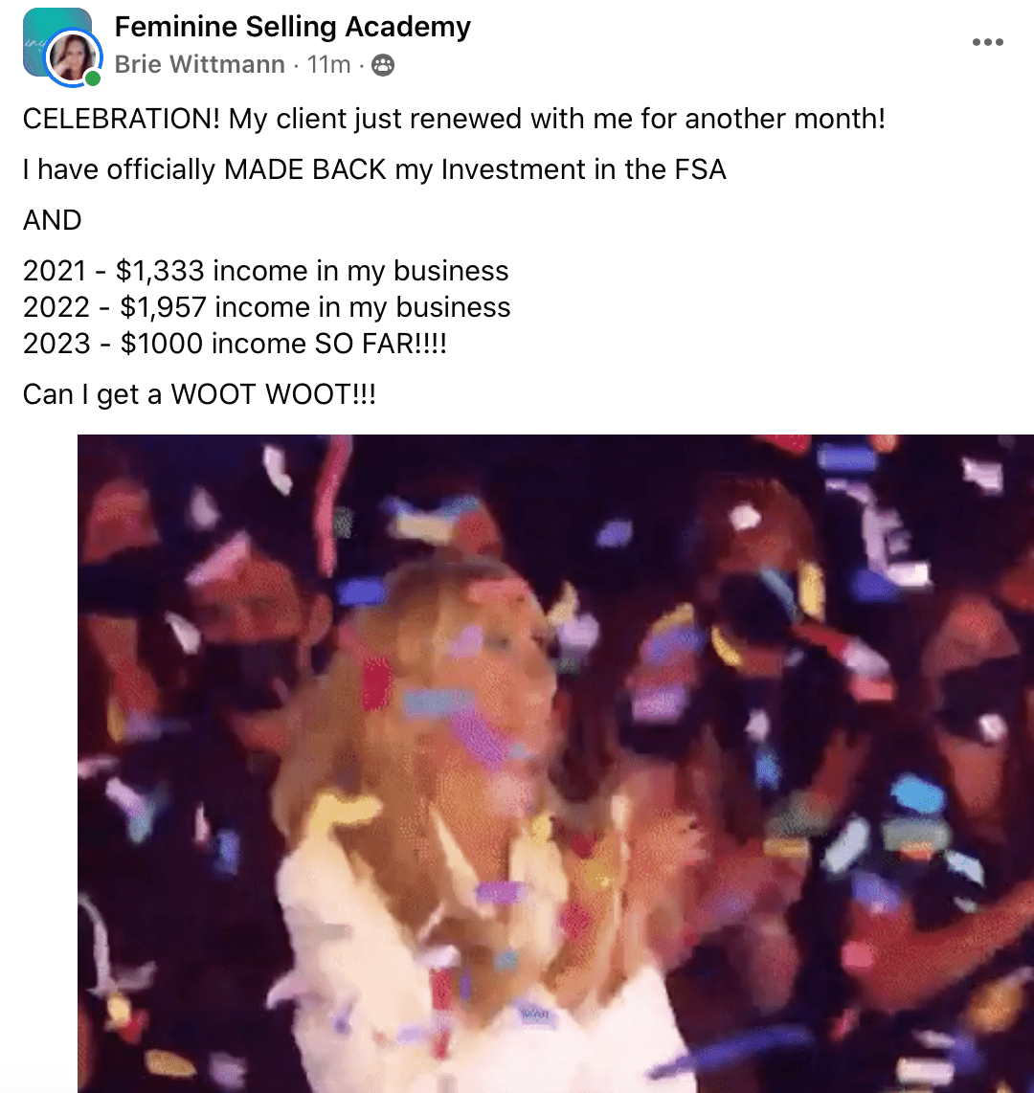
Task: Select the 2022 - $1,957 income line
Action: 266,307
